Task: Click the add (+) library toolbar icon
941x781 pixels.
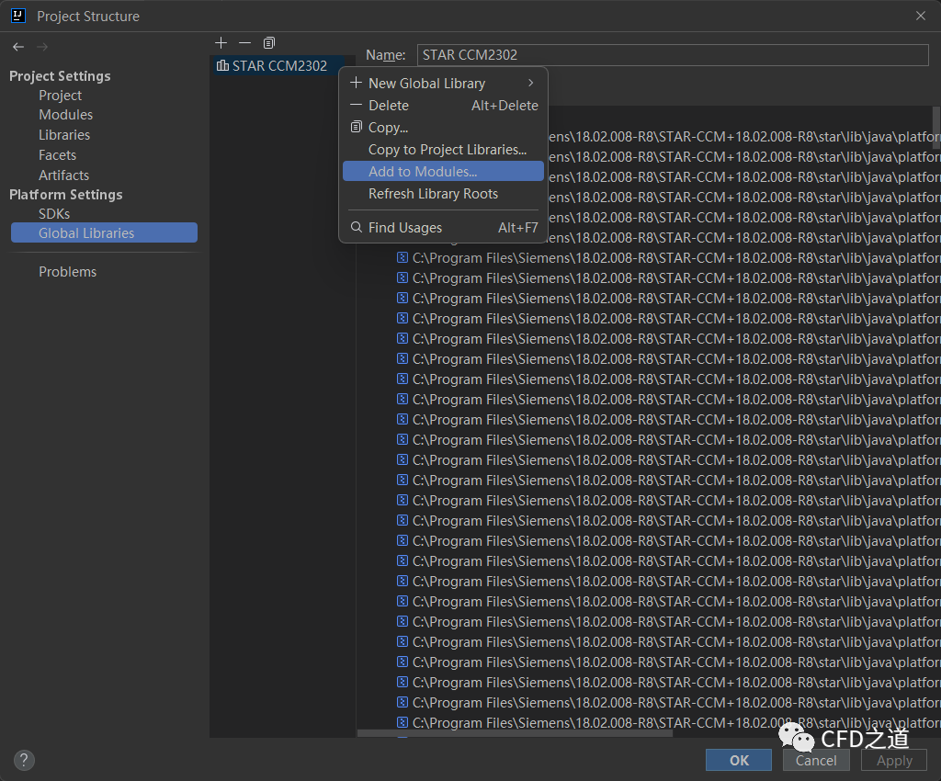Action: click(221, 43)
